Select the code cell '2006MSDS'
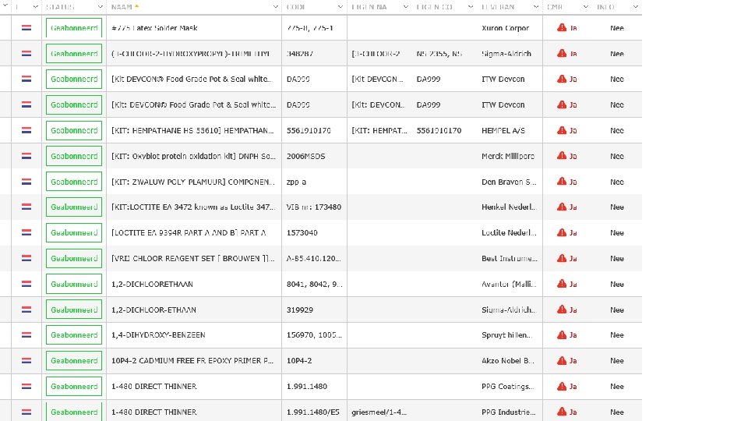 (305, 156)
